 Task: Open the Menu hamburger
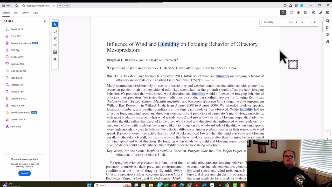pos(6,5)
